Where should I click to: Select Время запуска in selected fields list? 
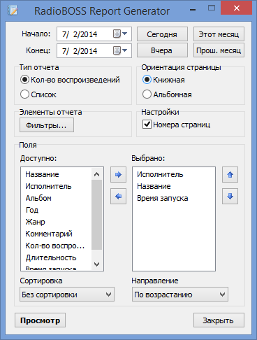tap(163, 198)
